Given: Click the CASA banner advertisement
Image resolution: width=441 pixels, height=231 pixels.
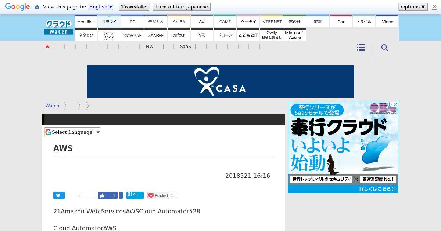Looking at the screenshot, I should [x=220, y=81].
